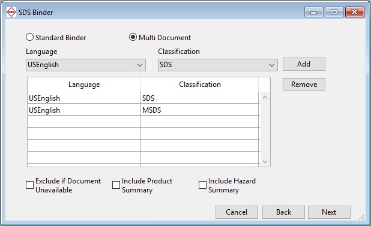Open the Classification dropdown showing SDS
Screen dimensions: 371x226
click(x=218, y=65)
